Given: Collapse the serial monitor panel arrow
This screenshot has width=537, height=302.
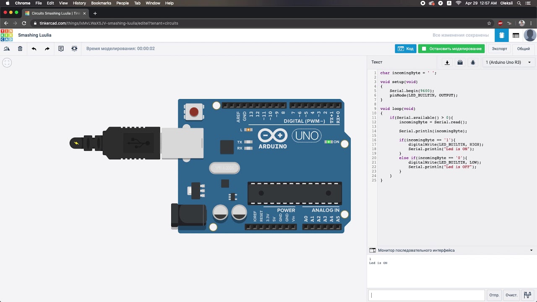Looking at the screenshot, I should [532, 250].
